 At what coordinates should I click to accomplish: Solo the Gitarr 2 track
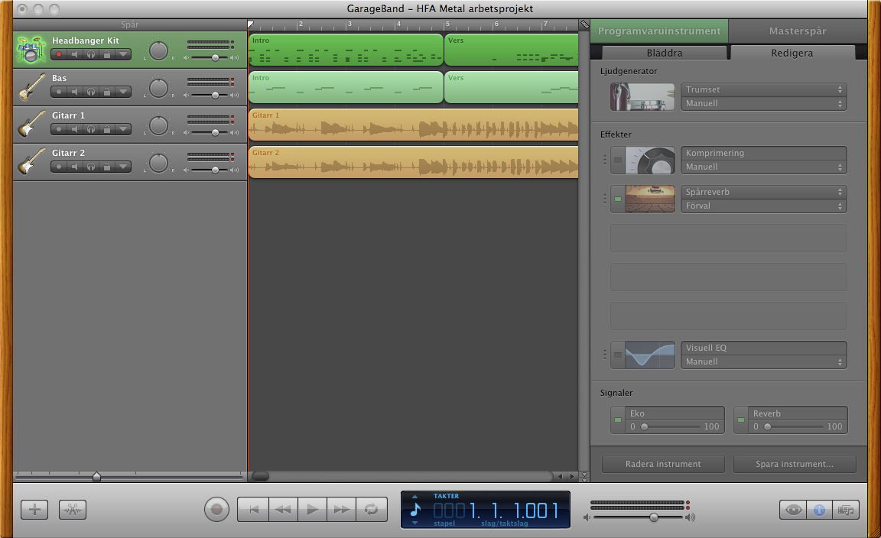pyautogui.click(x=90, y=167)
